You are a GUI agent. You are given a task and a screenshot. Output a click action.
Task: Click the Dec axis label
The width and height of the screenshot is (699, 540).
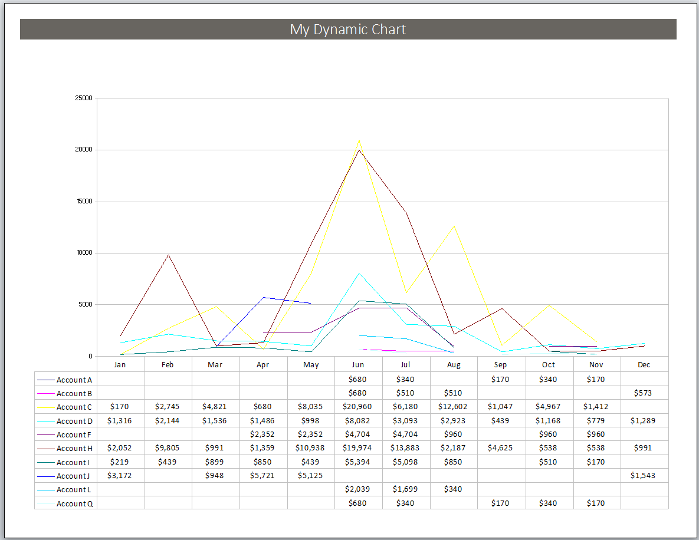(644, 364)
